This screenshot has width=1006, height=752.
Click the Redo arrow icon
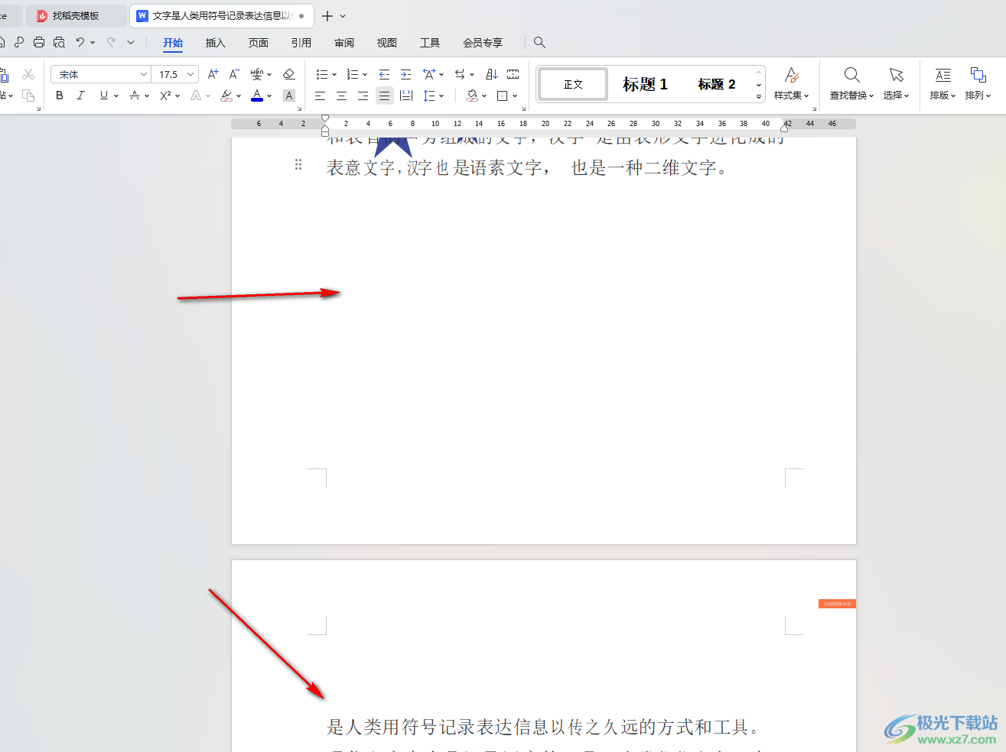tap(112, 42)
